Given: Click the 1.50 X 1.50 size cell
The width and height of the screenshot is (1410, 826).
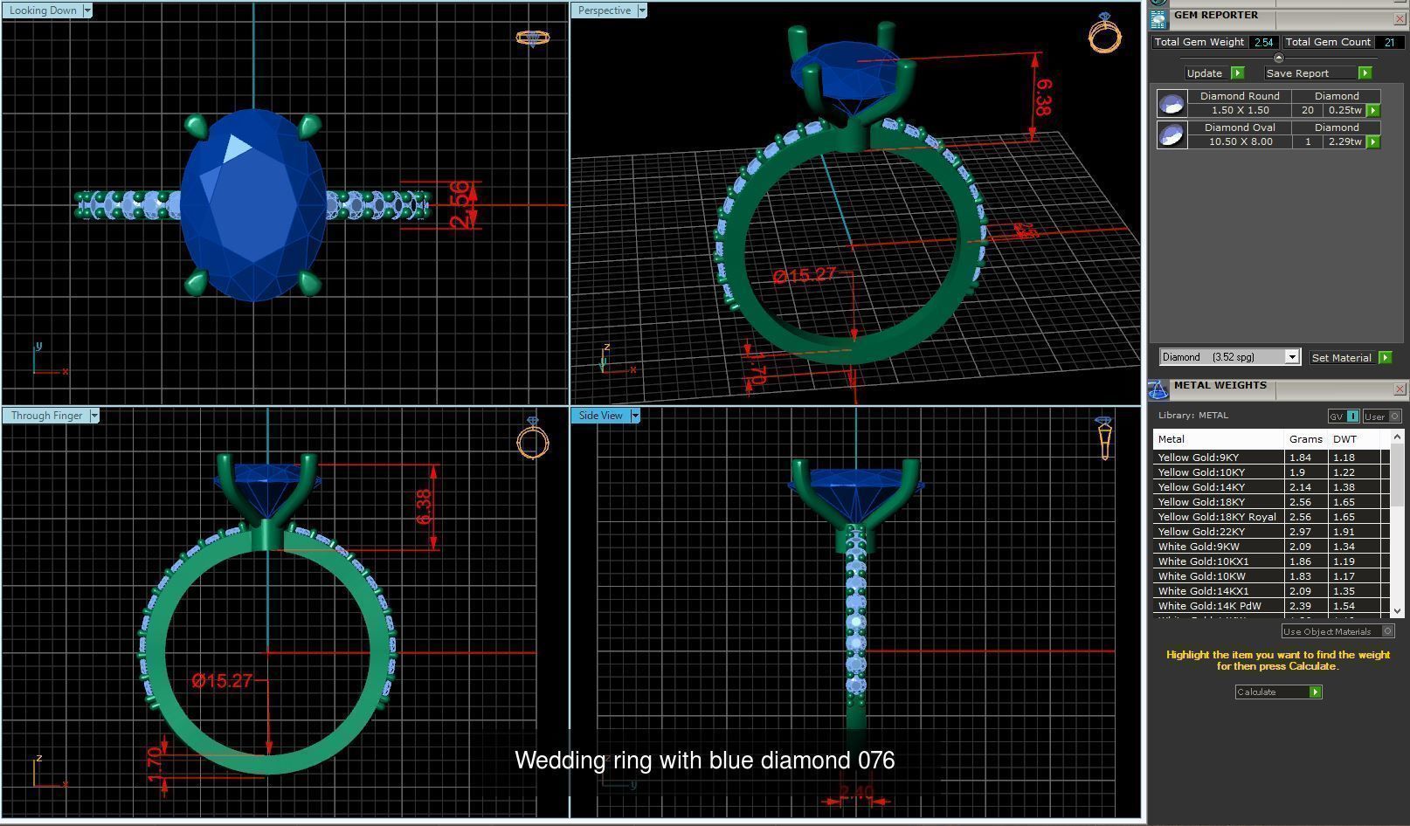Looking at the screenshot, I should tap(1240, 111).
